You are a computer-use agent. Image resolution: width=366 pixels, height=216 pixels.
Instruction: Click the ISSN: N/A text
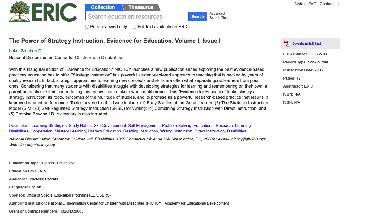point(292,102)
